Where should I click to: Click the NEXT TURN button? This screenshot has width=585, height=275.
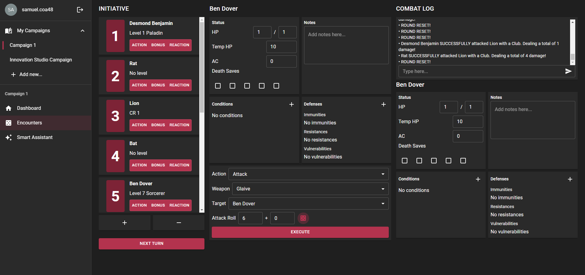coord(151,244)
